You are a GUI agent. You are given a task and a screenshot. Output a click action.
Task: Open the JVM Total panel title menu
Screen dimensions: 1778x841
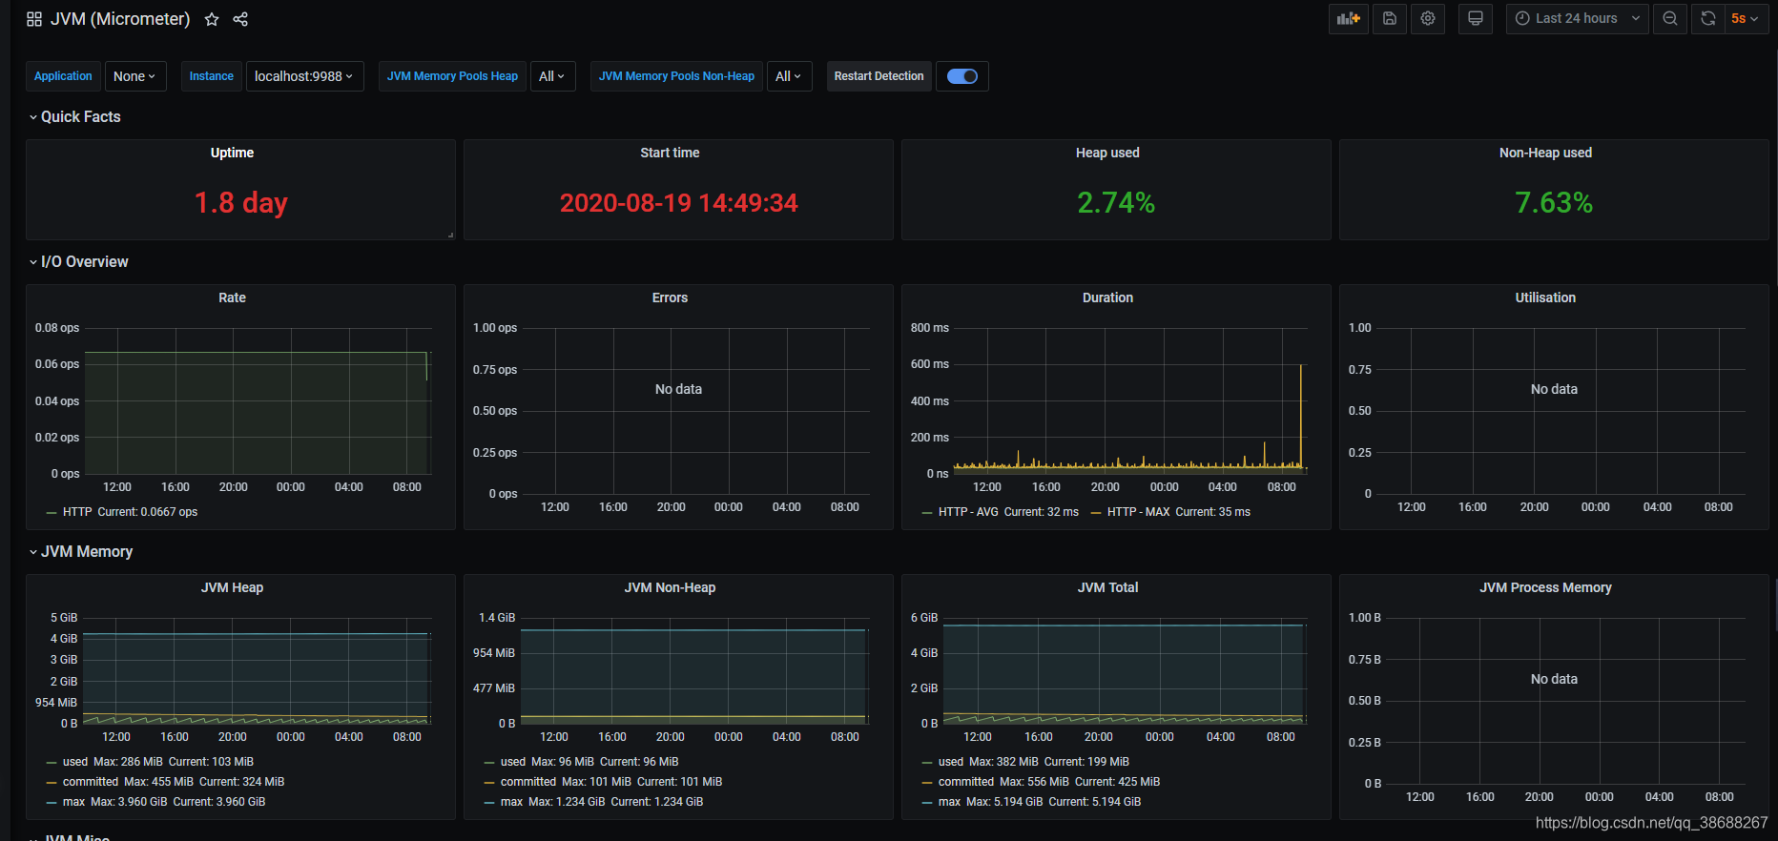pos(1107,587)
